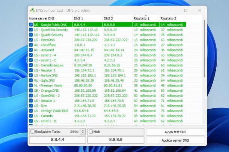Start the test with Avvia test DNS
This screenshot has height=152, width=229.
pyautogui.click(x=175, y=132)
